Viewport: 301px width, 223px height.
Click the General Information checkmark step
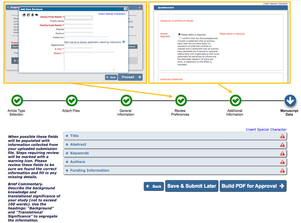(126, 100)
